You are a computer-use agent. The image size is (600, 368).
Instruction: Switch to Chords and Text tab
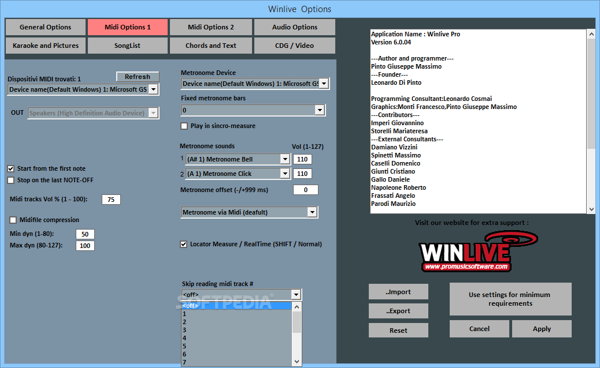click(x=211, y=46)
